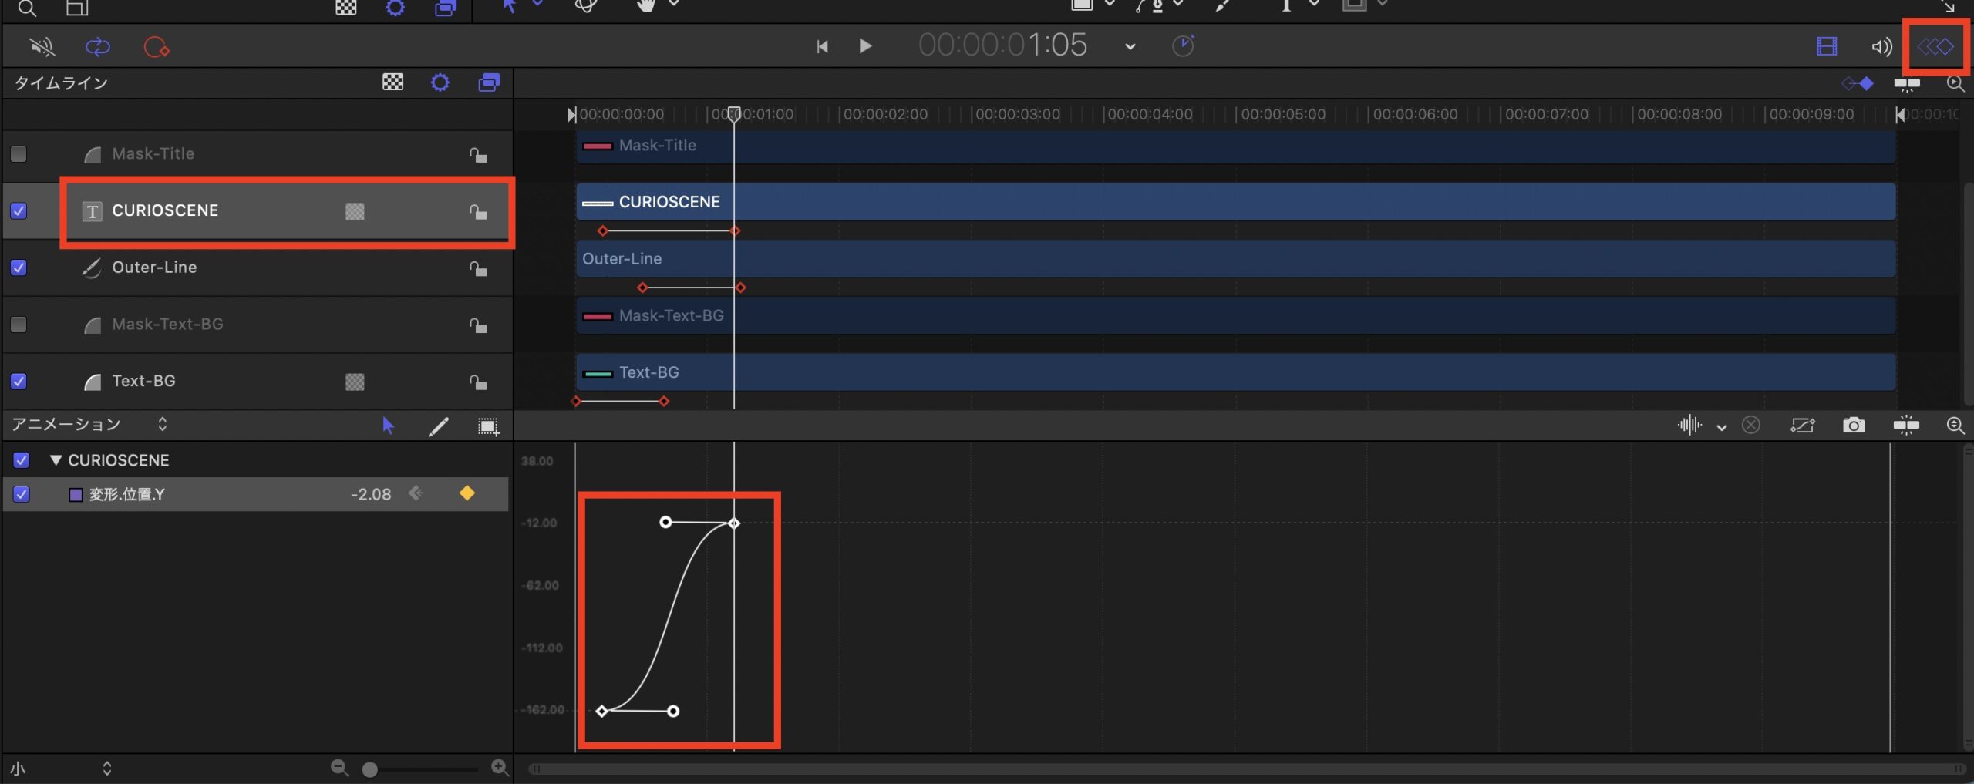The width and height of the screenshot is (1974, 784).
Task: Jump to project start with rewind button
Action: tap(822, 47)
